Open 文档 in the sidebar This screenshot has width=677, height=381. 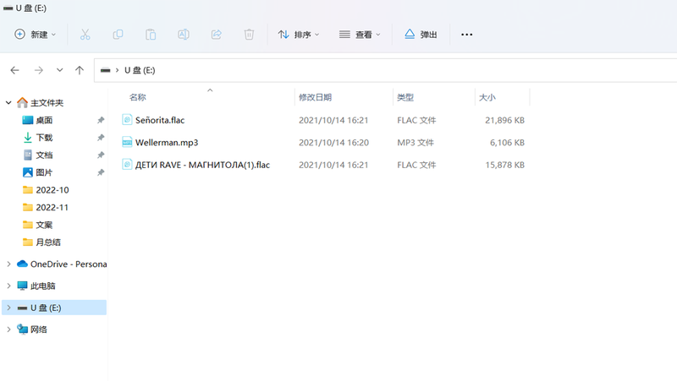click(x=44, y=155)
